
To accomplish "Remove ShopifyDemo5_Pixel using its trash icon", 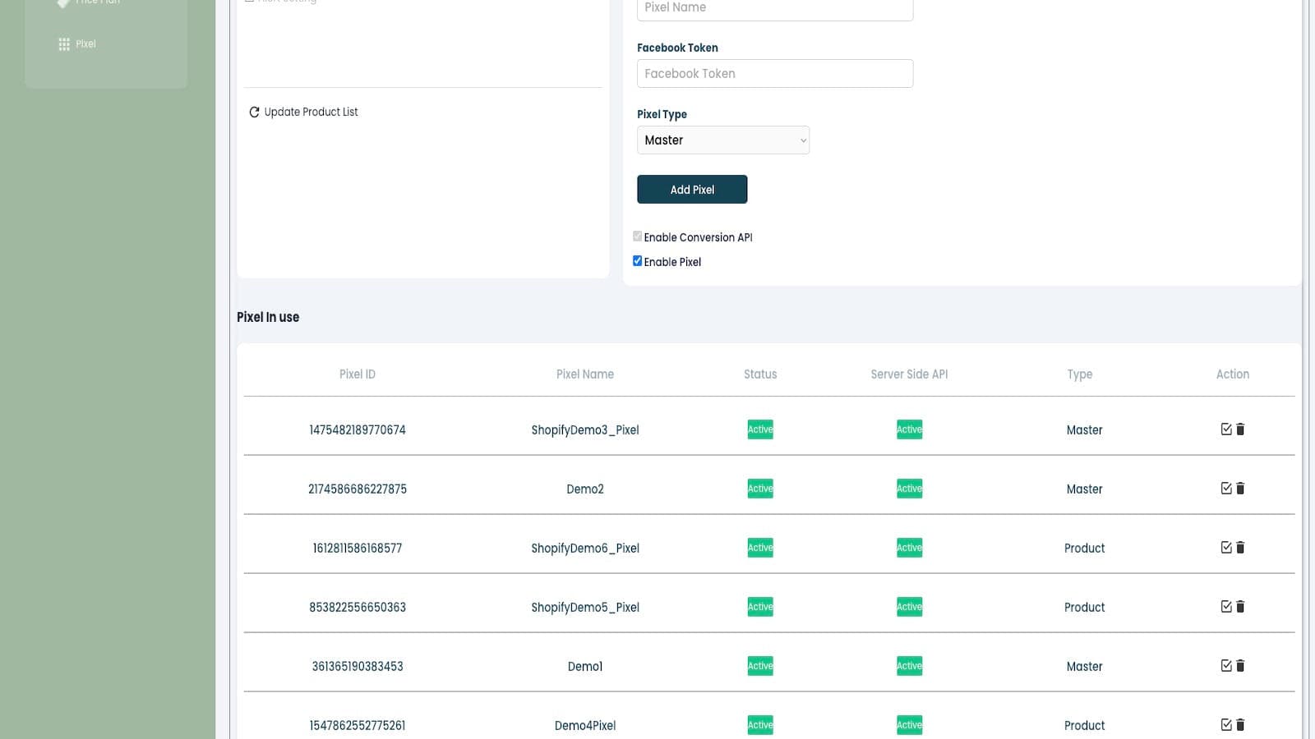I will coord(1241,607).
